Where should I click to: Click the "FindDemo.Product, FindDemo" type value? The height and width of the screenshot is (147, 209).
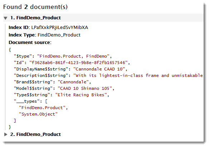pyautogui.click(x=73, y=56)
